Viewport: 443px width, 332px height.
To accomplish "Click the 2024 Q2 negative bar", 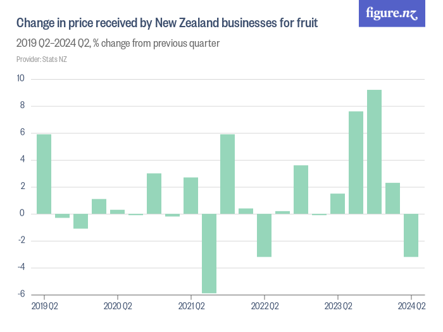I will click(x=411, y=235).
